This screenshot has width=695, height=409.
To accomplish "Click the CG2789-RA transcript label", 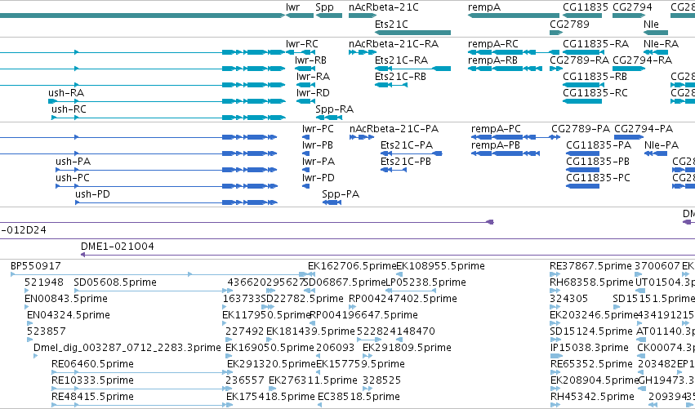I will tap(580, 60).
